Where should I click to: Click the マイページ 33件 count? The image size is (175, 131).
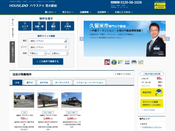(160, 86)
